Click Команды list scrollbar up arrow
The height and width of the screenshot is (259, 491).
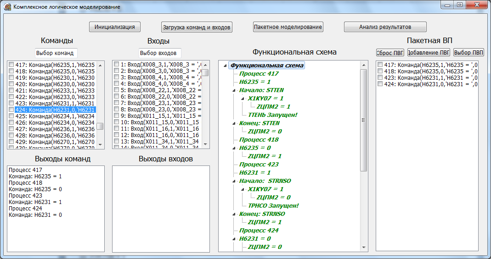click(x=100, y=65)
